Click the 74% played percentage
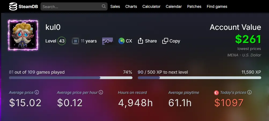This screenshot has height=121, width=269. pyautogui.click(x=128, y=72)
